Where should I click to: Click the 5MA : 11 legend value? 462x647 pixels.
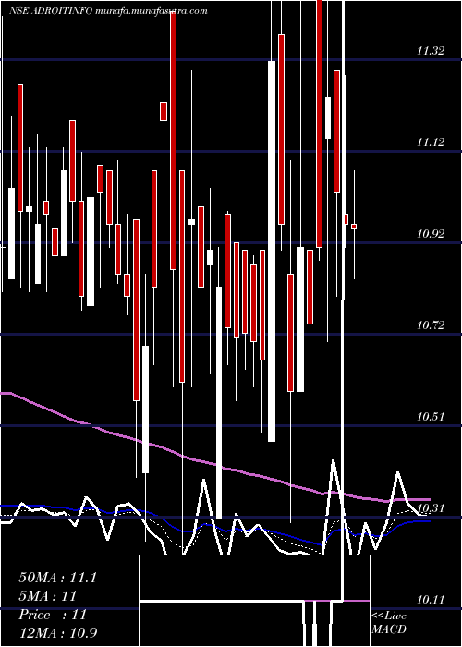tap(48, 596)
